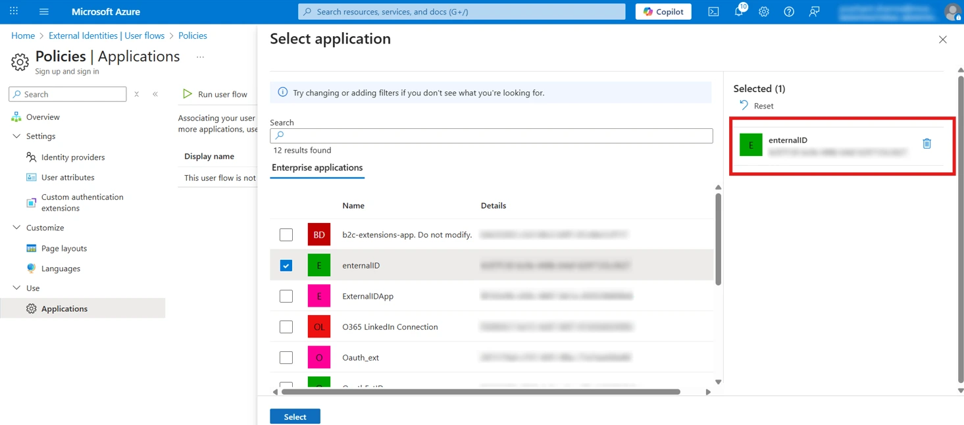
Task: Open portal settings gear
Action: click(763, 11)
